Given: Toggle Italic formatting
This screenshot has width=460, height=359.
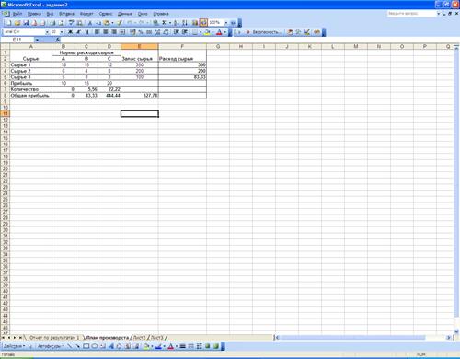Looking at the screenshot, I should (x=79, y=32).
